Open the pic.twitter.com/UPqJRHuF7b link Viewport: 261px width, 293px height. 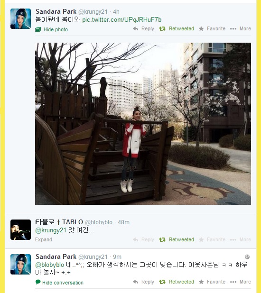coord(122,20)
